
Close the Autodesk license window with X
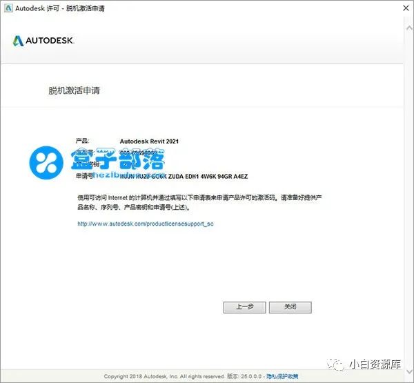[406, 8]
